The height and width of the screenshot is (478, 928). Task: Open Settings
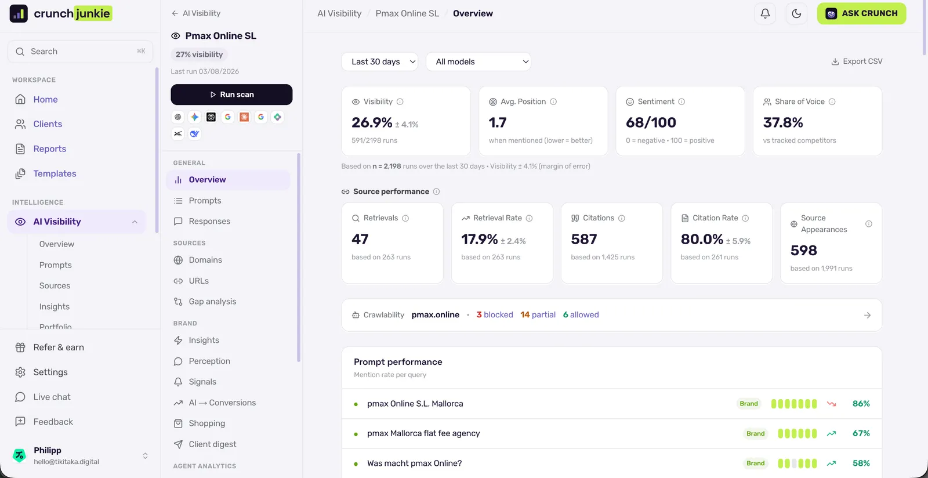coord(50,372)
